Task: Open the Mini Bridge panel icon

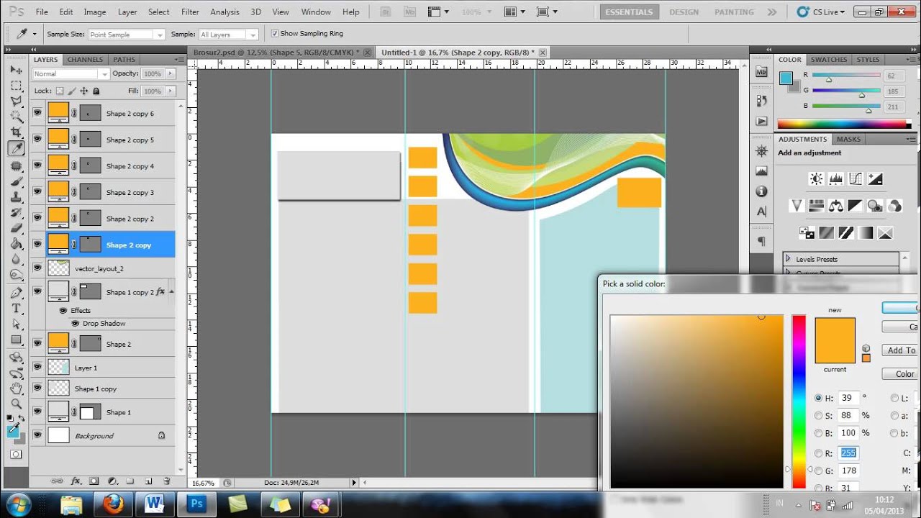Action: 762,71
